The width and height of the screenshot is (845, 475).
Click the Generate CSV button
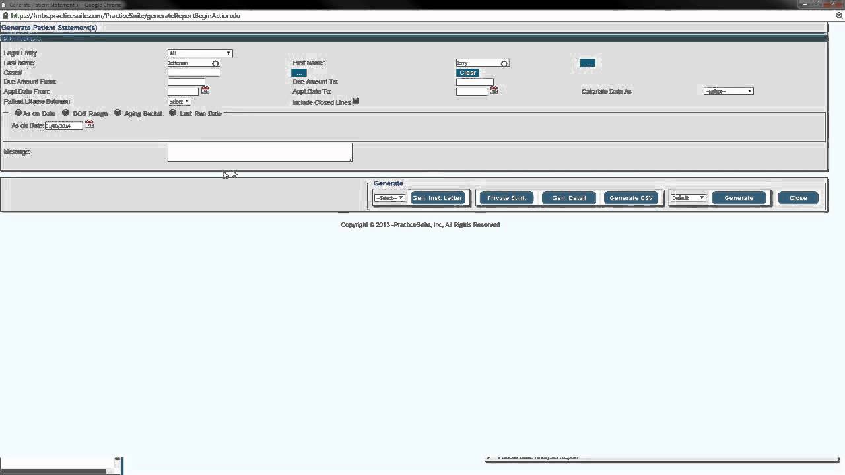[x=631, y=198]
